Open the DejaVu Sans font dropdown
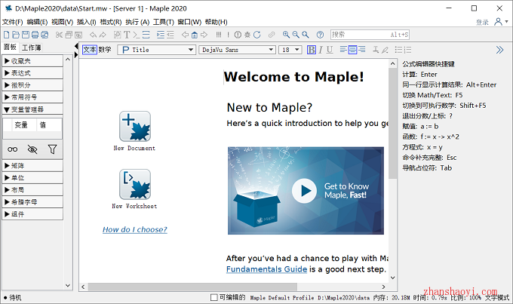 click(x=237, y=50)
